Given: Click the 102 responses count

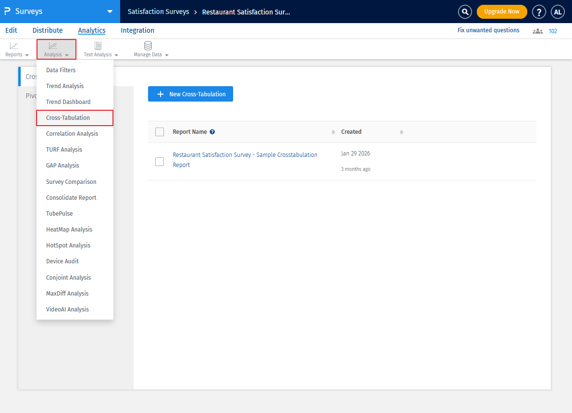Looking at the screenshot, I should point(553,31).
